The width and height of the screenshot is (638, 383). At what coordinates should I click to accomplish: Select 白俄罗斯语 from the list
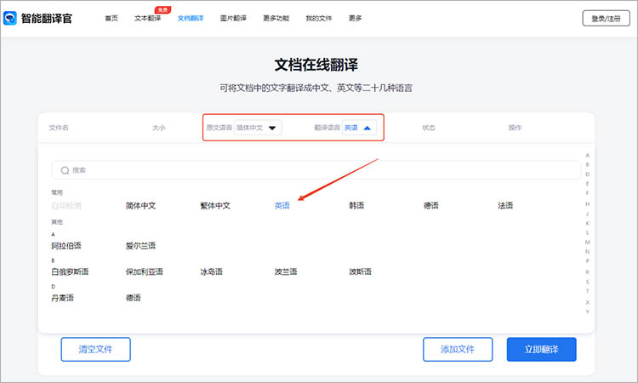click(x=70, y=272)
